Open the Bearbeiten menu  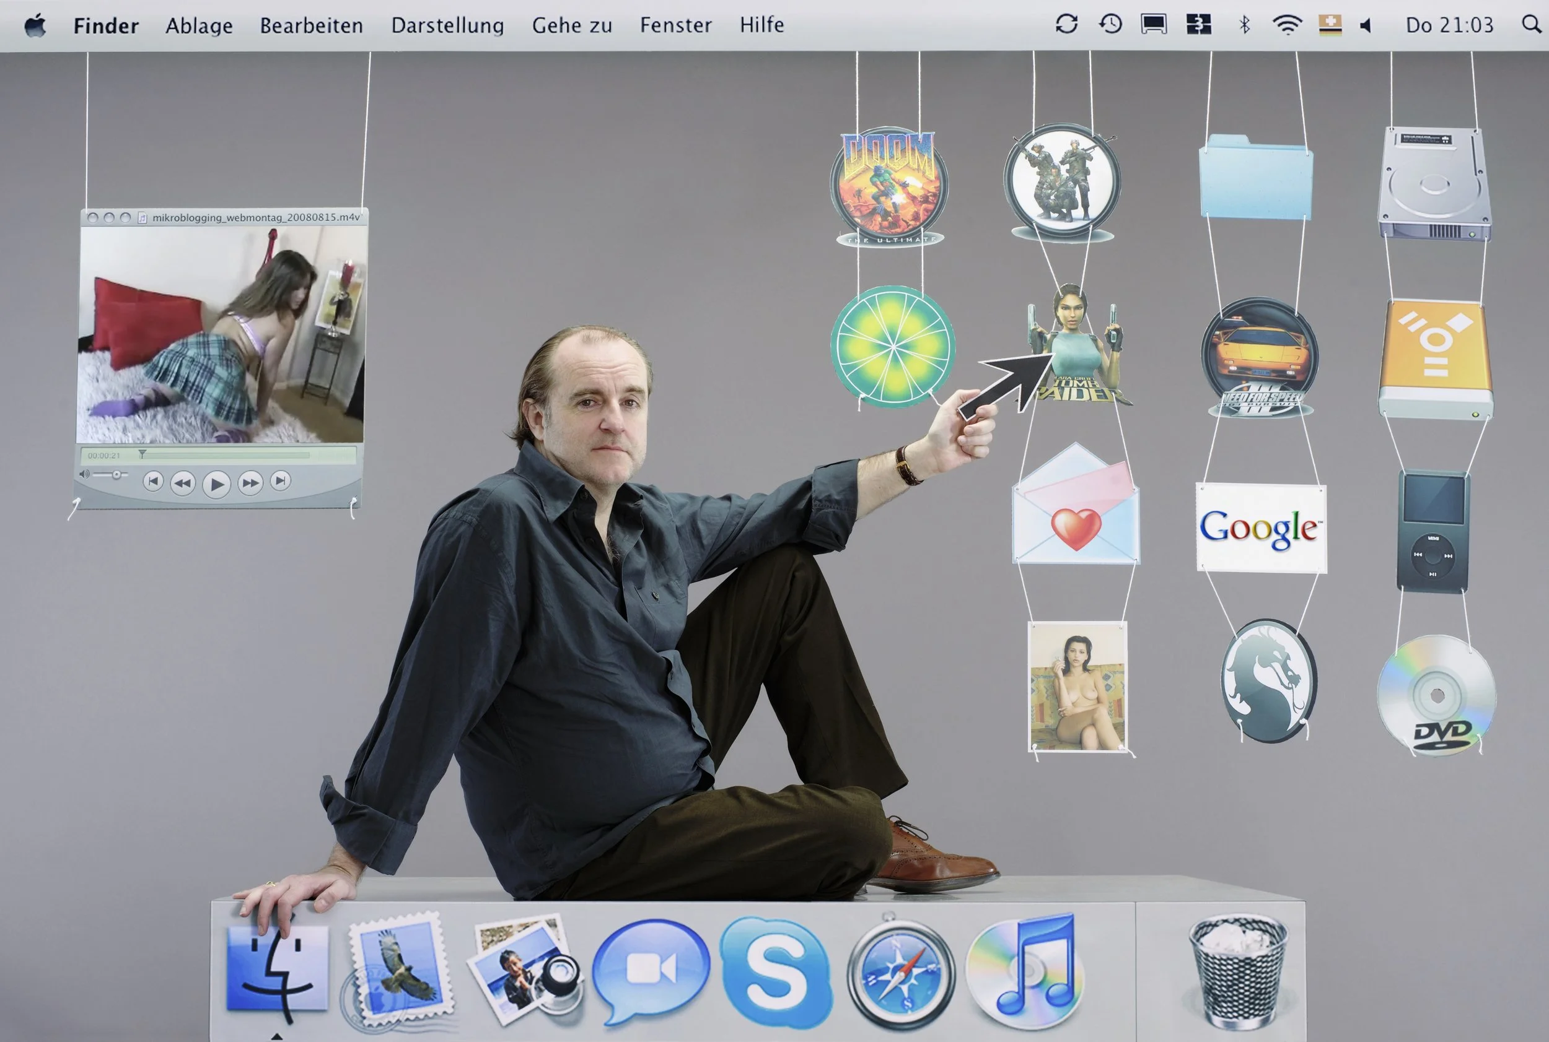[x=311, y=25]
